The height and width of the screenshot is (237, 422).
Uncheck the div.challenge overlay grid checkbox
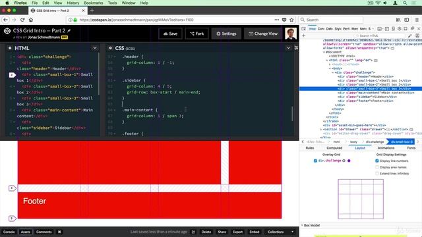point(315,161)
